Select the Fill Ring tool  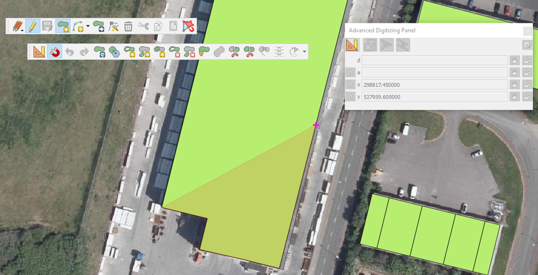tap(159, 52)
